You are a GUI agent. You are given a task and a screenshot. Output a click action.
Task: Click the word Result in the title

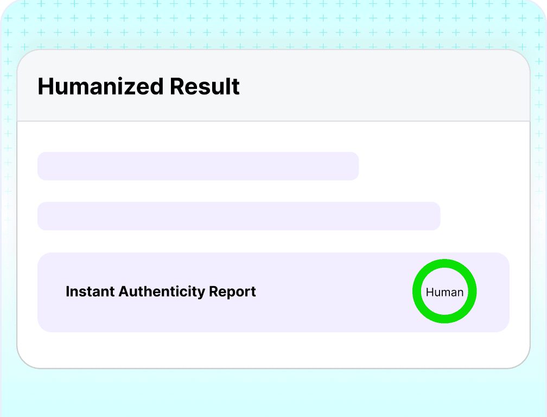(x=205, y=86)
